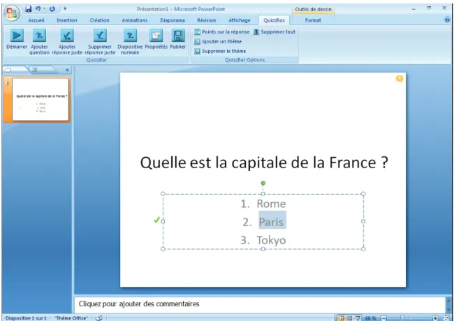The image size is (454, 321).
Task: Click the Help question mark icon
Action: click(x=447, y=20)
